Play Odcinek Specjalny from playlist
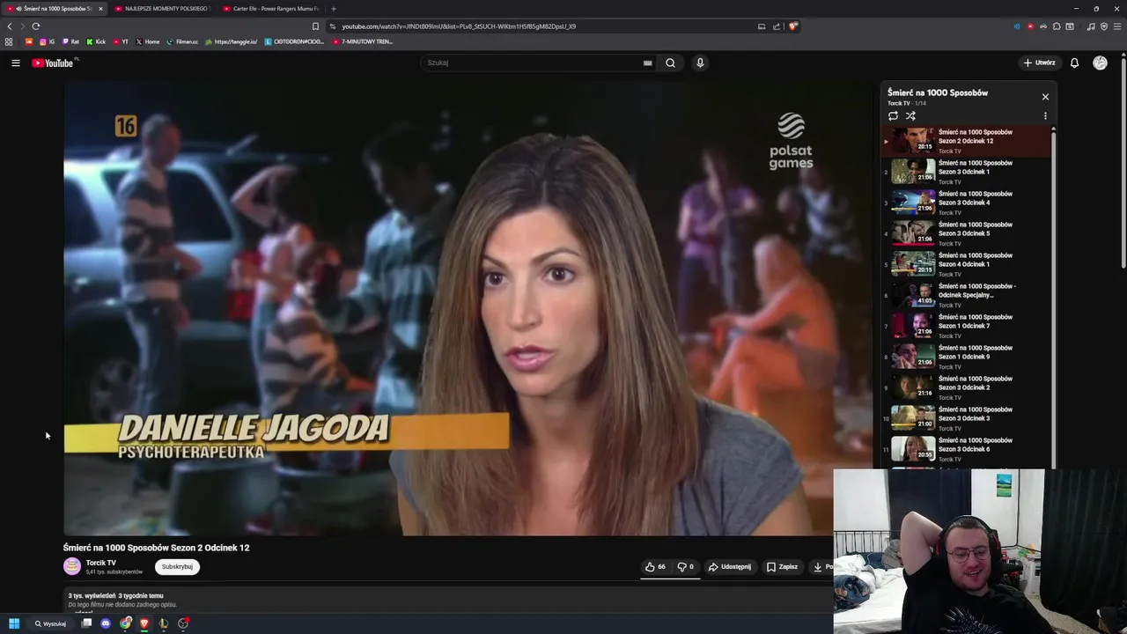The image size is (1127, 634). 966,295
